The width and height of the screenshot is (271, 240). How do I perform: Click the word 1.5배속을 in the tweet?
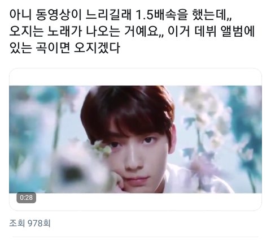161,15
